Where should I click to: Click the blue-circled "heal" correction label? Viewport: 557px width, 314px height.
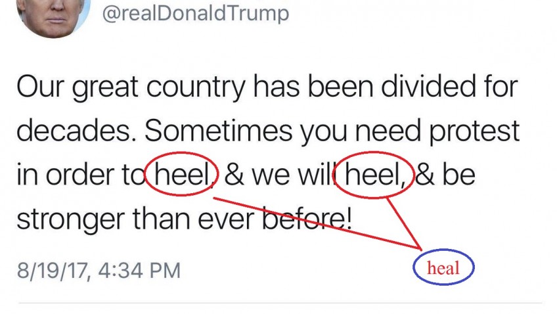[x=443, y=267]
